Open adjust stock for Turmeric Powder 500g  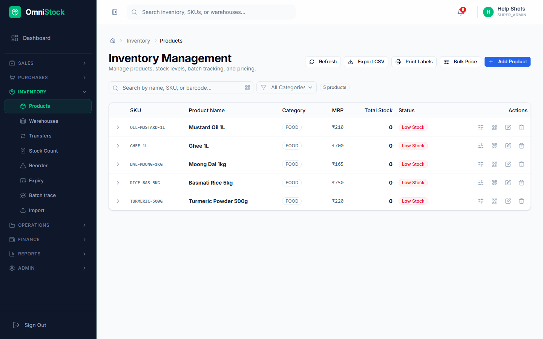coord(481,201)
